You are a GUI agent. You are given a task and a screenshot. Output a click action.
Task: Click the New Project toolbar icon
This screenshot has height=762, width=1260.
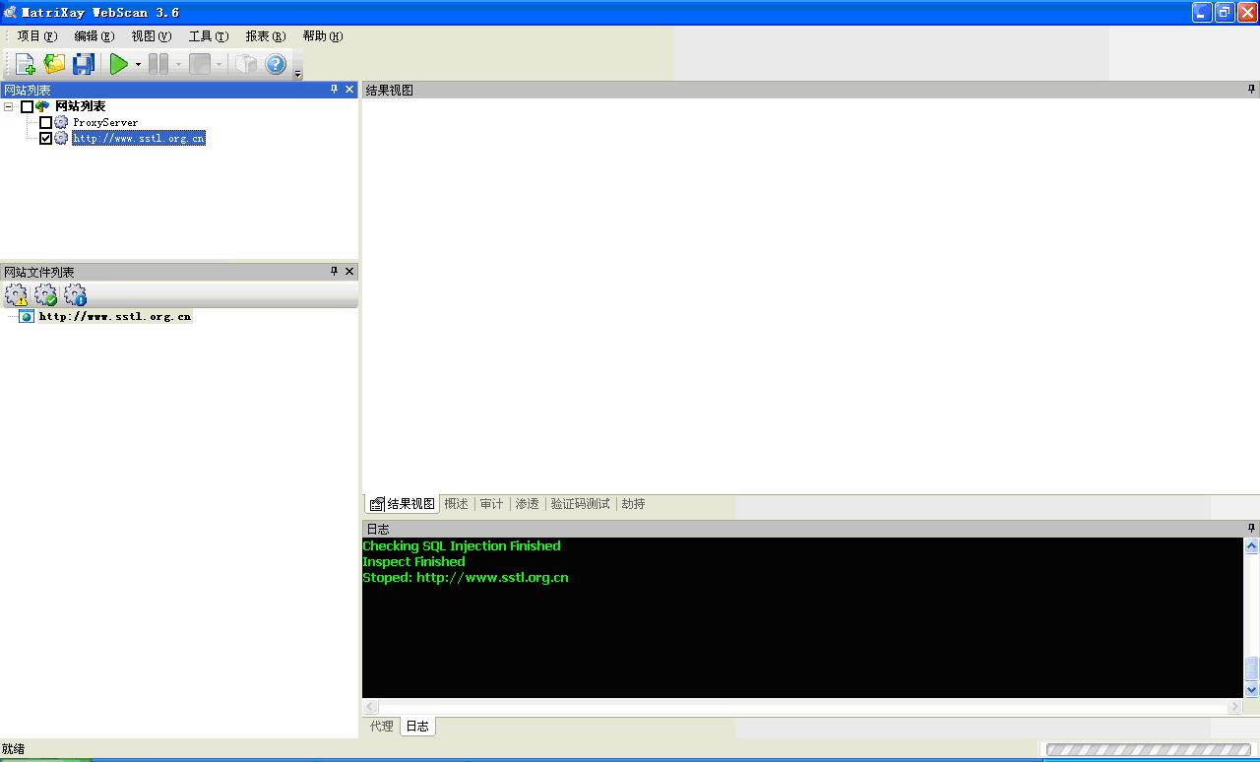point(25,64)
